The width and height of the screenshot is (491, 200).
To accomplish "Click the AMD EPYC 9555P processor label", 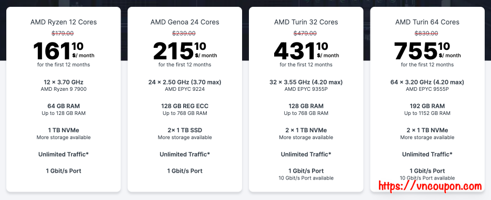I will pos(427,89).
